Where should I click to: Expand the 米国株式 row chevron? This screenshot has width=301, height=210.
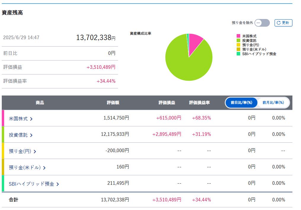tap(31, 119)
